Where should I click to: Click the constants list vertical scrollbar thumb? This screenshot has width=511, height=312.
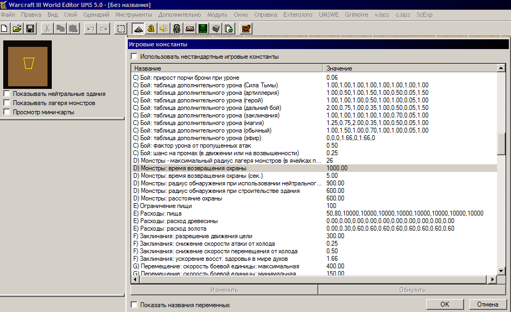501,143
